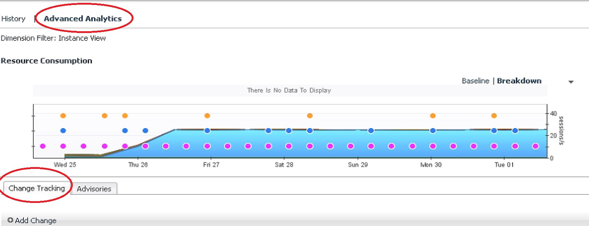Click the Baseline view link
The height and width of the screenshot is (226, 589).
click(x=475, y=81)
